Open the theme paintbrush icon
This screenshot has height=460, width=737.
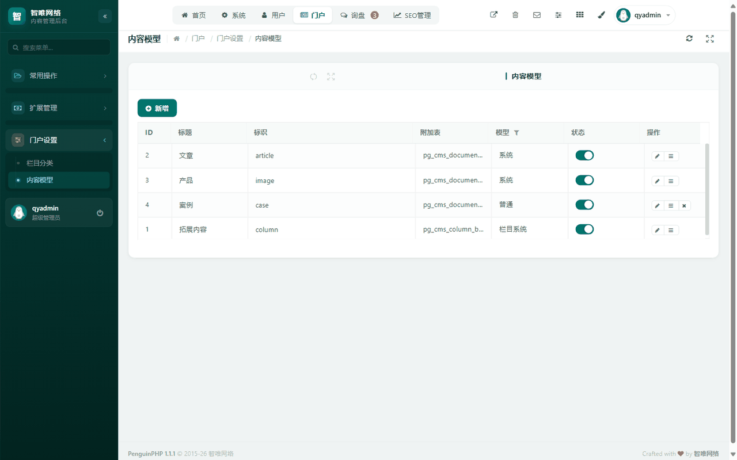(x=601, y=15)
